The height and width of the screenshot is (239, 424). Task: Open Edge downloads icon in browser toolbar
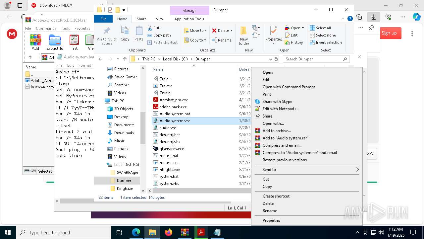click(x=374, y=17)
